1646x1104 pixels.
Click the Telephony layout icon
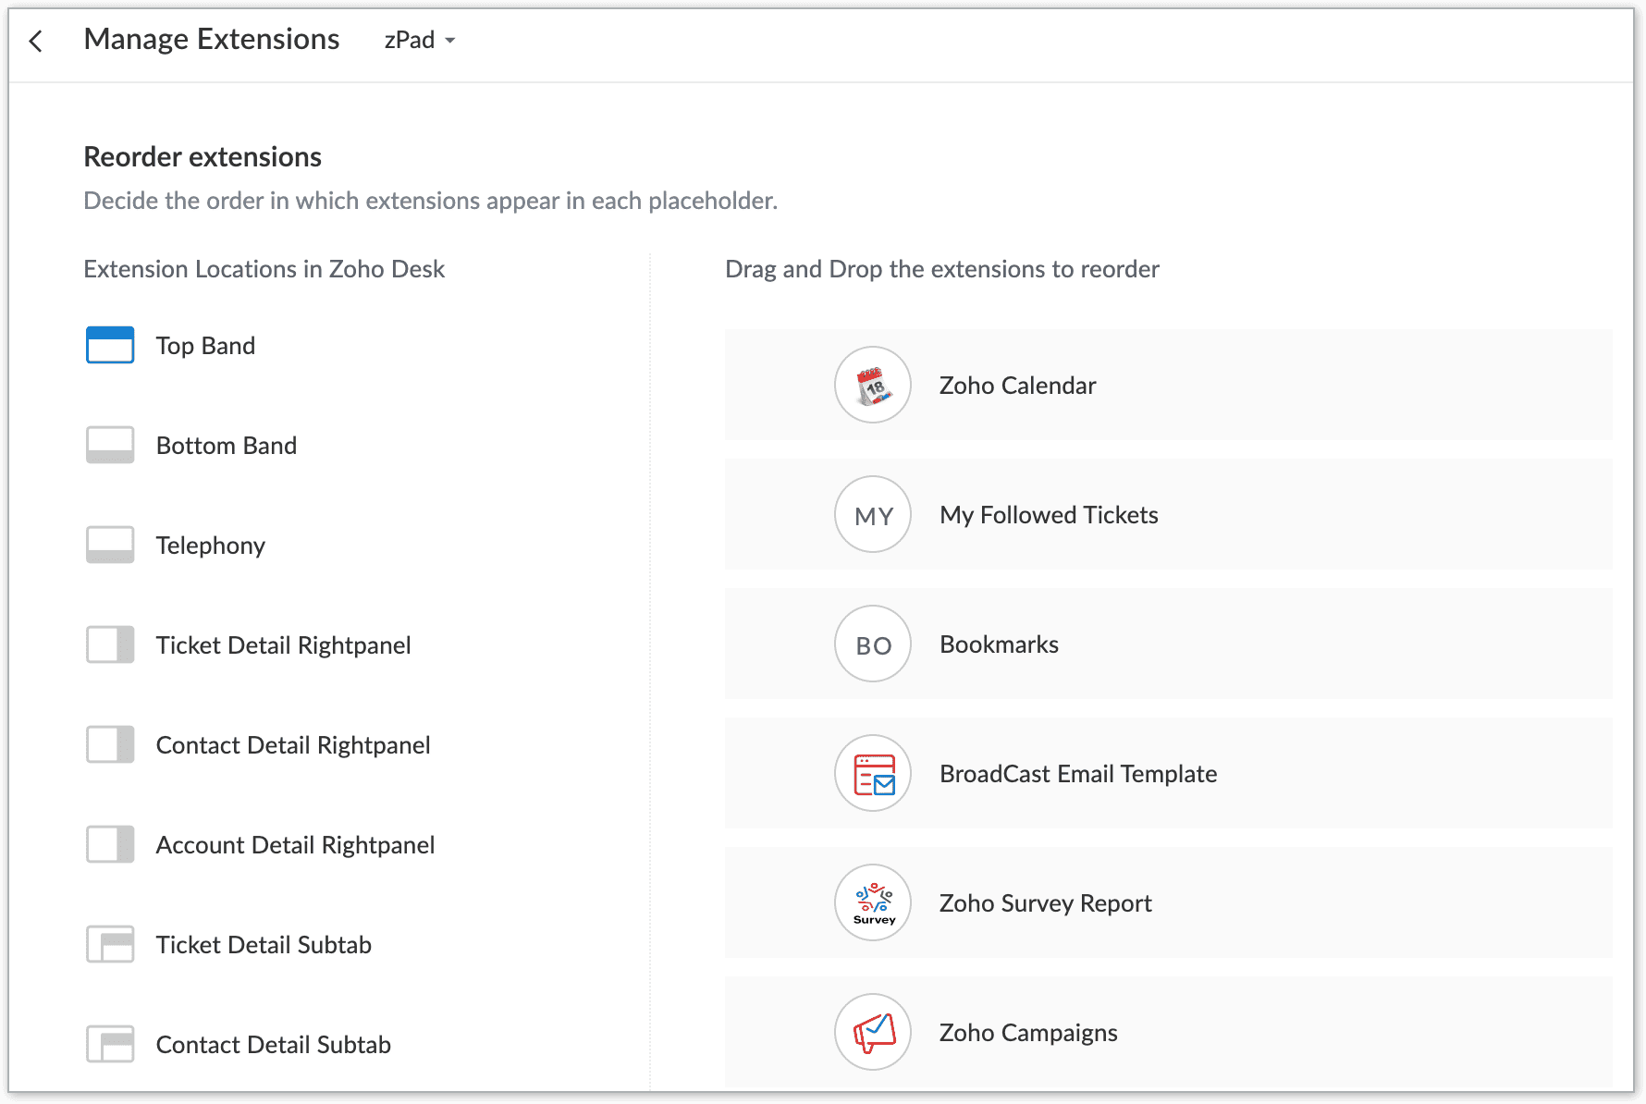110,545
